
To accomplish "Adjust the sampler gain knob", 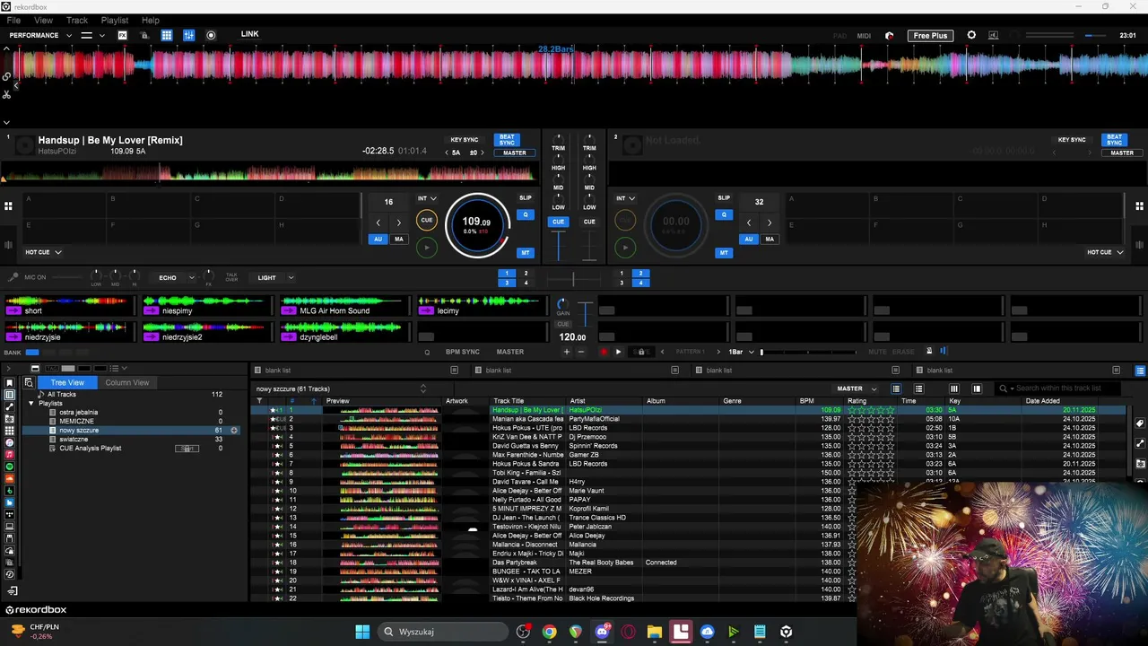I will click(x=562, y=304).
